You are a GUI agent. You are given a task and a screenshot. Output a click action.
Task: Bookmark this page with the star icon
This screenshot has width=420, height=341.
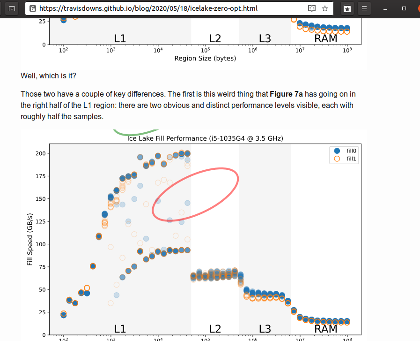(x=325, y=8)
